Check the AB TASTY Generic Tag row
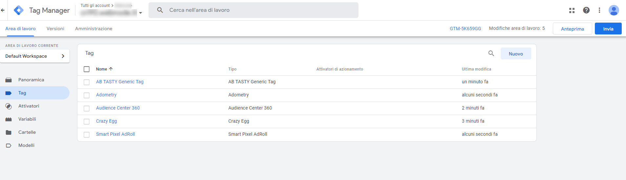This screenshot has height=180, width=626. point(87,82)
